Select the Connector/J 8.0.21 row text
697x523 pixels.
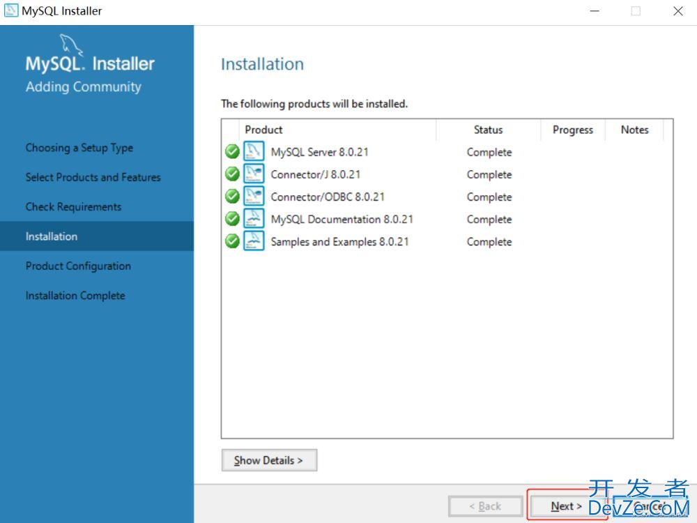316,174
